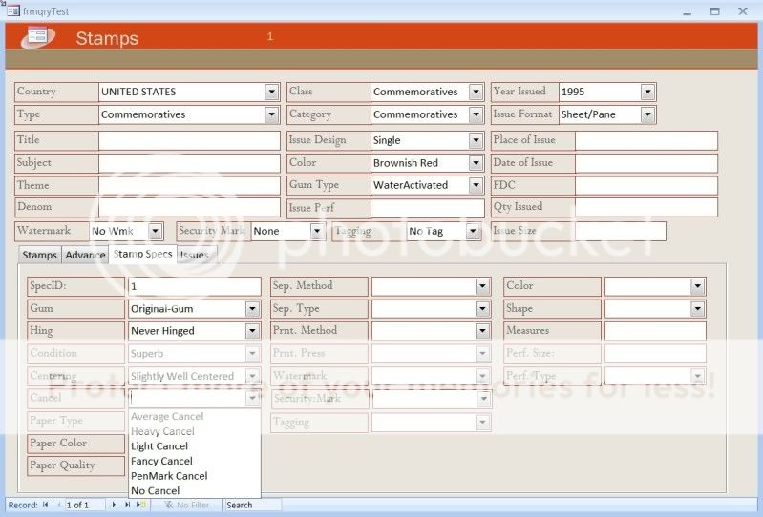Image resolution: width=763 pixels, height=517 pixels.
Task: Open the Hing Never Hinged dropdown
Action: click(x=252, y=331)
